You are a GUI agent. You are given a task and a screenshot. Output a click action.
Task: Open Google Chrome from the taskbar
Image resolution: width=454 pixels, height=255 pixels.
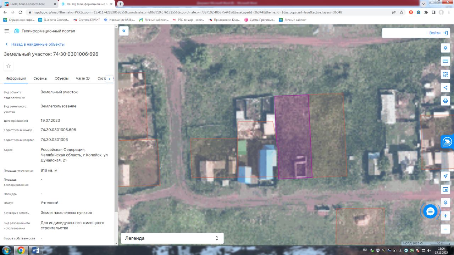[21, 250]
